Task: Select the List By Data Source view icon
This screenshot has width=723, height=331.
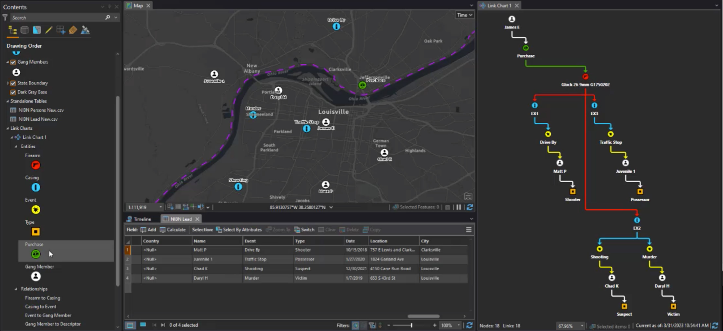Action: [25, 30]
